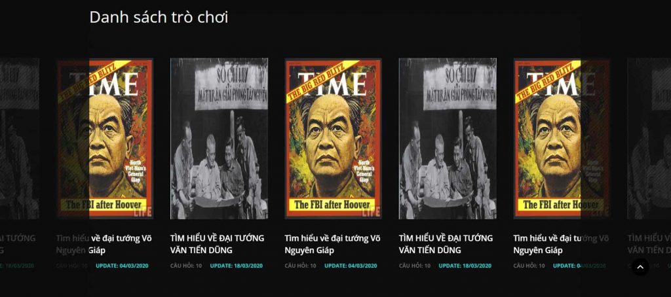Click left card's Võ Nguyên Giáp title
671x297 pixels.
coord(104,244)
